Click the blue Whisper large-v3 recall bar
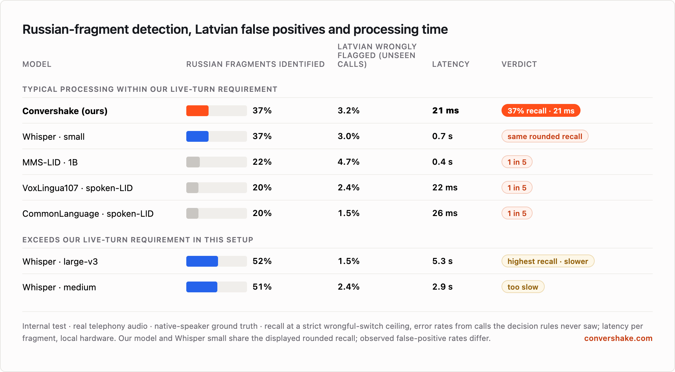Screen dimensions: 675x372 point(202,261)
